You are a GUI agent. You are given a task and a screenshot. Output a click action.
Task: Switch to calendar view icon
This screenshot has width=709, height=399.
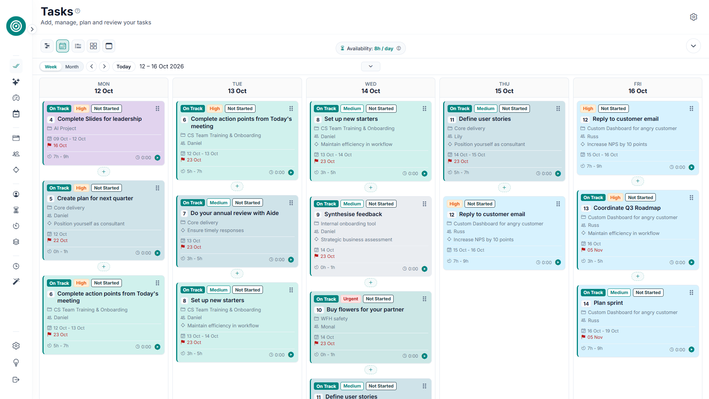(x=62, y=46)
